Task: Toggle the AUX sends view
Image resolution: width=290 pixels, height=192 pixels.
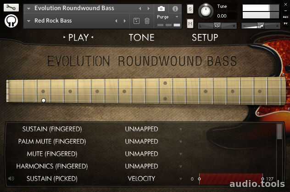Action: [x=285, y=17]
